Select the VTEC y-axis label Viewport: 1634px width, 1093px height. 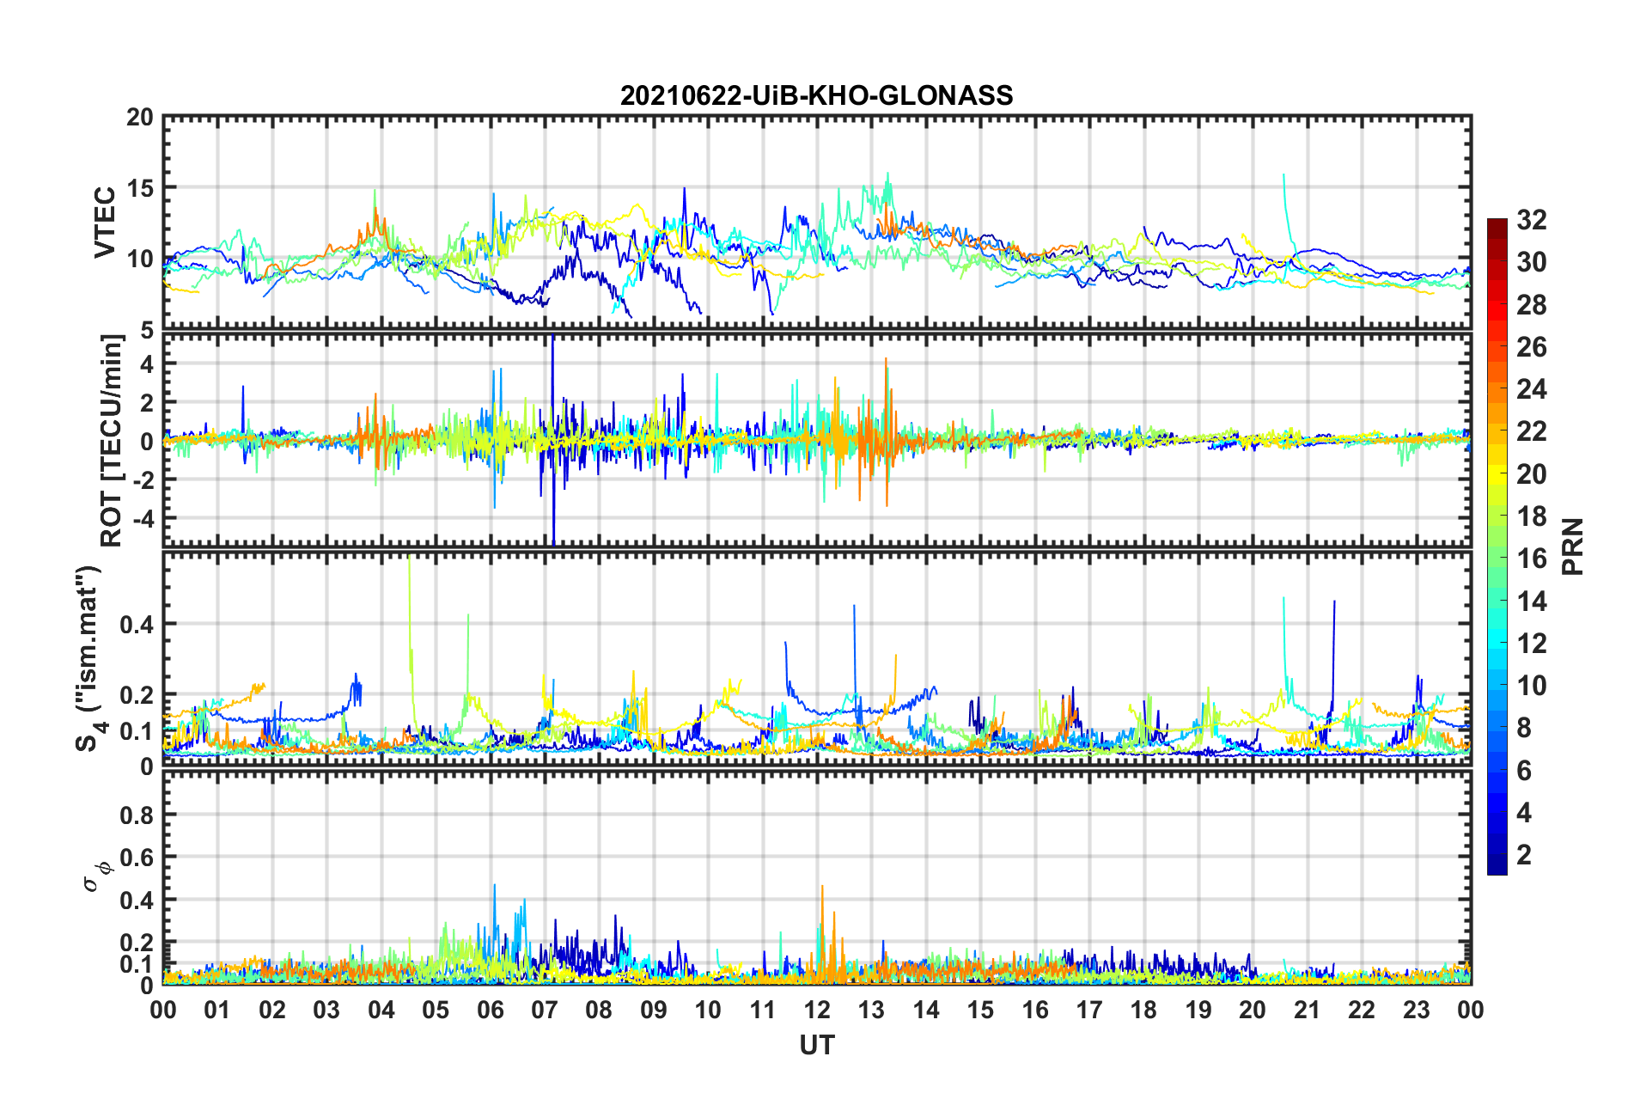(x=105, y=222)
